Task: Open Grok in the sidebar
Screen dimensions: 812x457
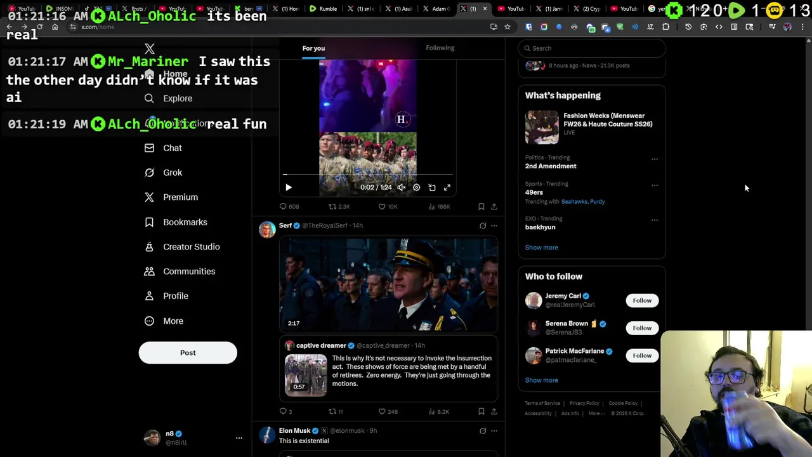Action: point(163,173)
